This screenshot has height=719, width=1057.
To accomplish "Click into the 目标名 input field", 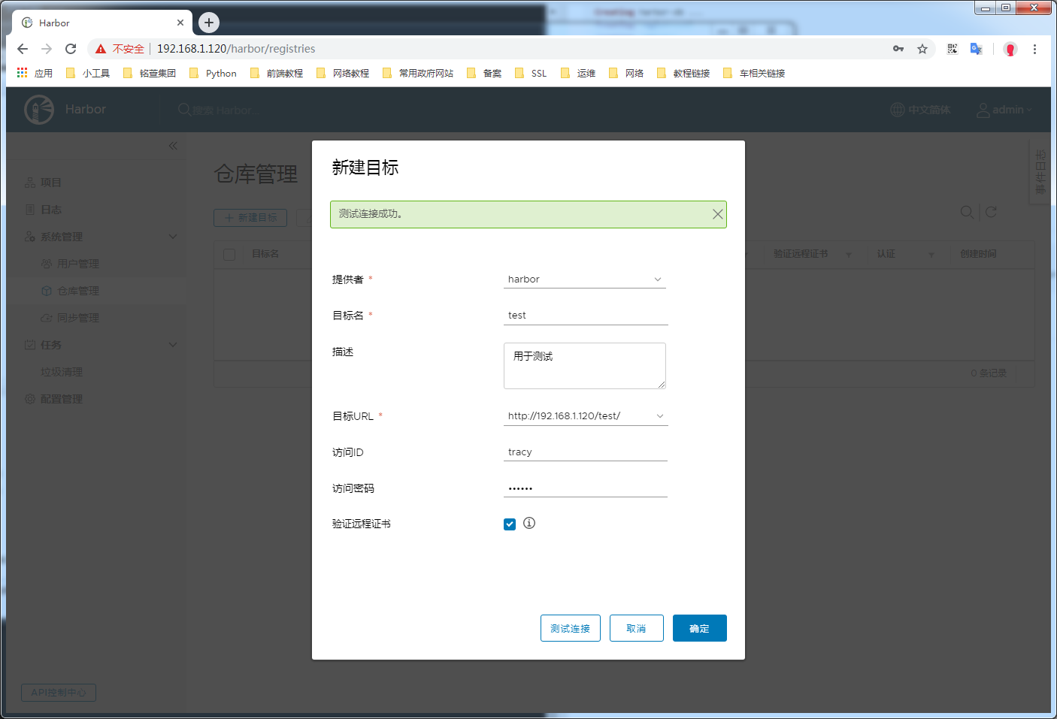I will (x=585, y=316).
